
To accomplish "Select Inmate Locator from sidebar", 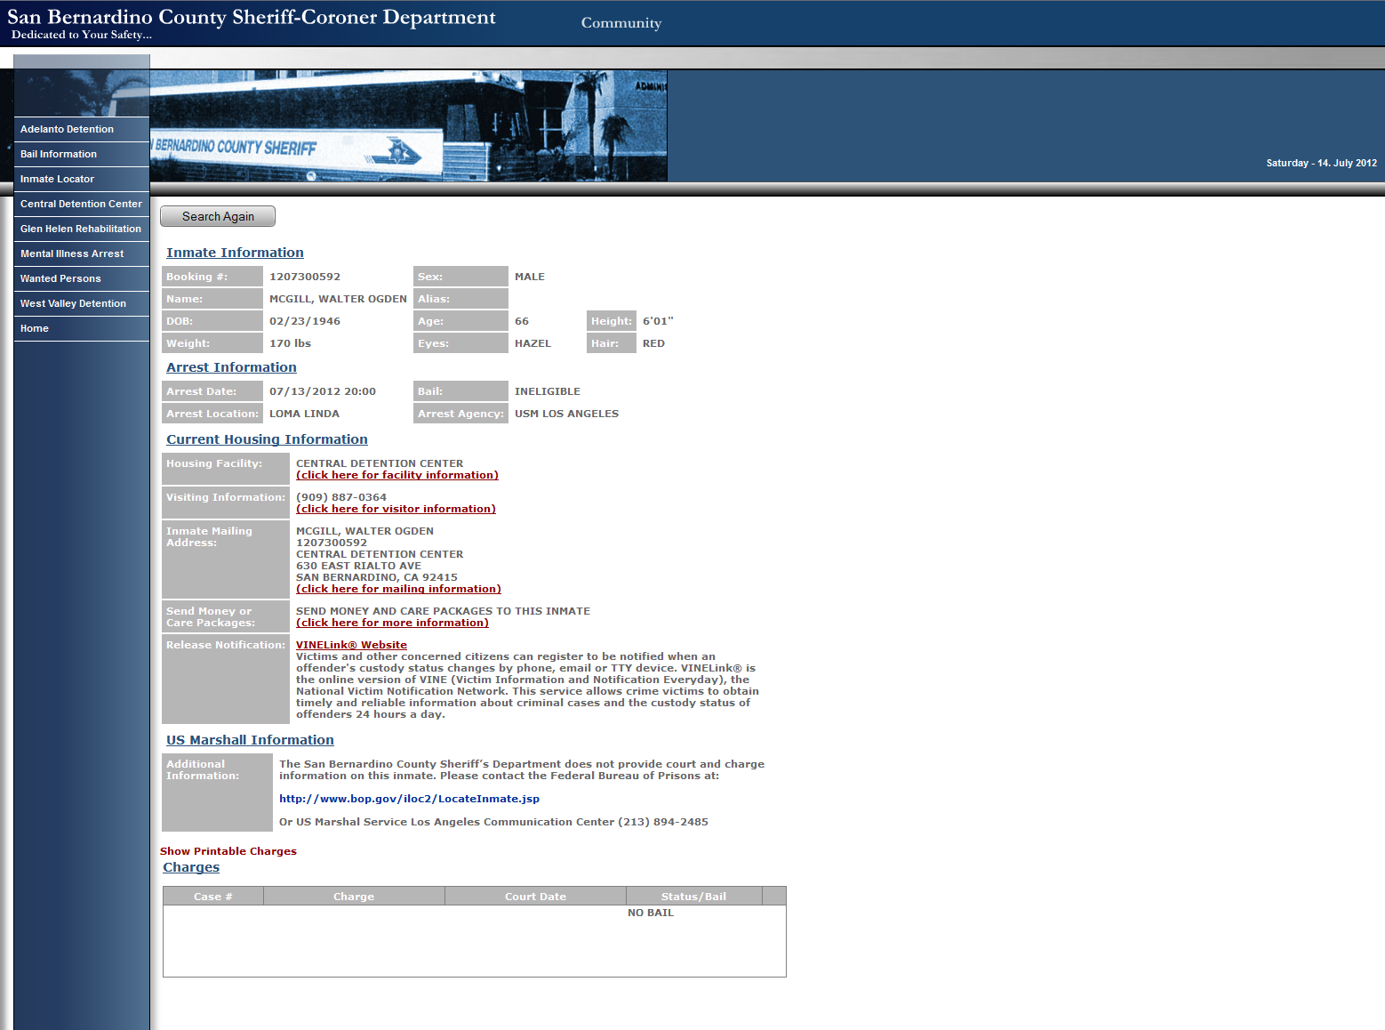I will pos(57,179).
